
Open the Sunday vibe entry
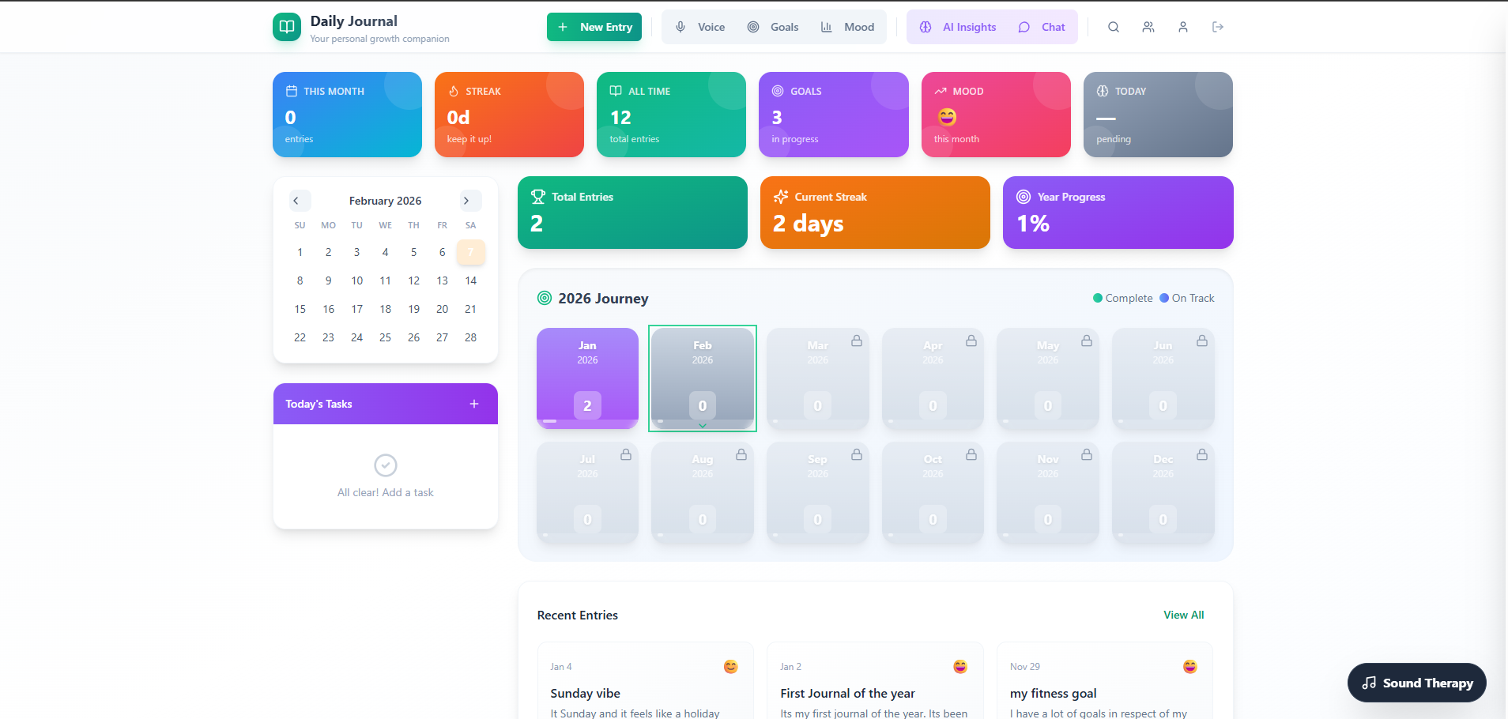click(x=645, y=681)
